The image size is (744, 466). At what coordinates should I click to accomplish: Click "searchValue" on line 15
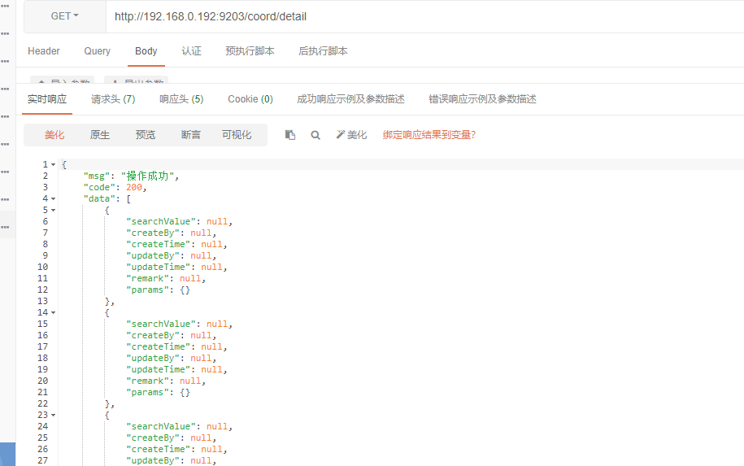click(161, 324)
